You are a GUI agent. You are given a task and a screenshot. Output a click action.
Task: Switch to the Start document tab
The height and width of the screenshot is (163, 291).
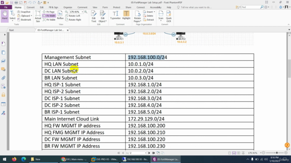11,30
